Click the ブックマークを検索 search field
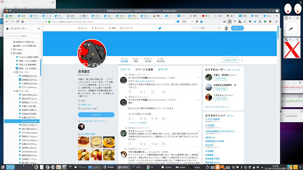The height and width of the screenshot is (170, 303). click(23, 36)
